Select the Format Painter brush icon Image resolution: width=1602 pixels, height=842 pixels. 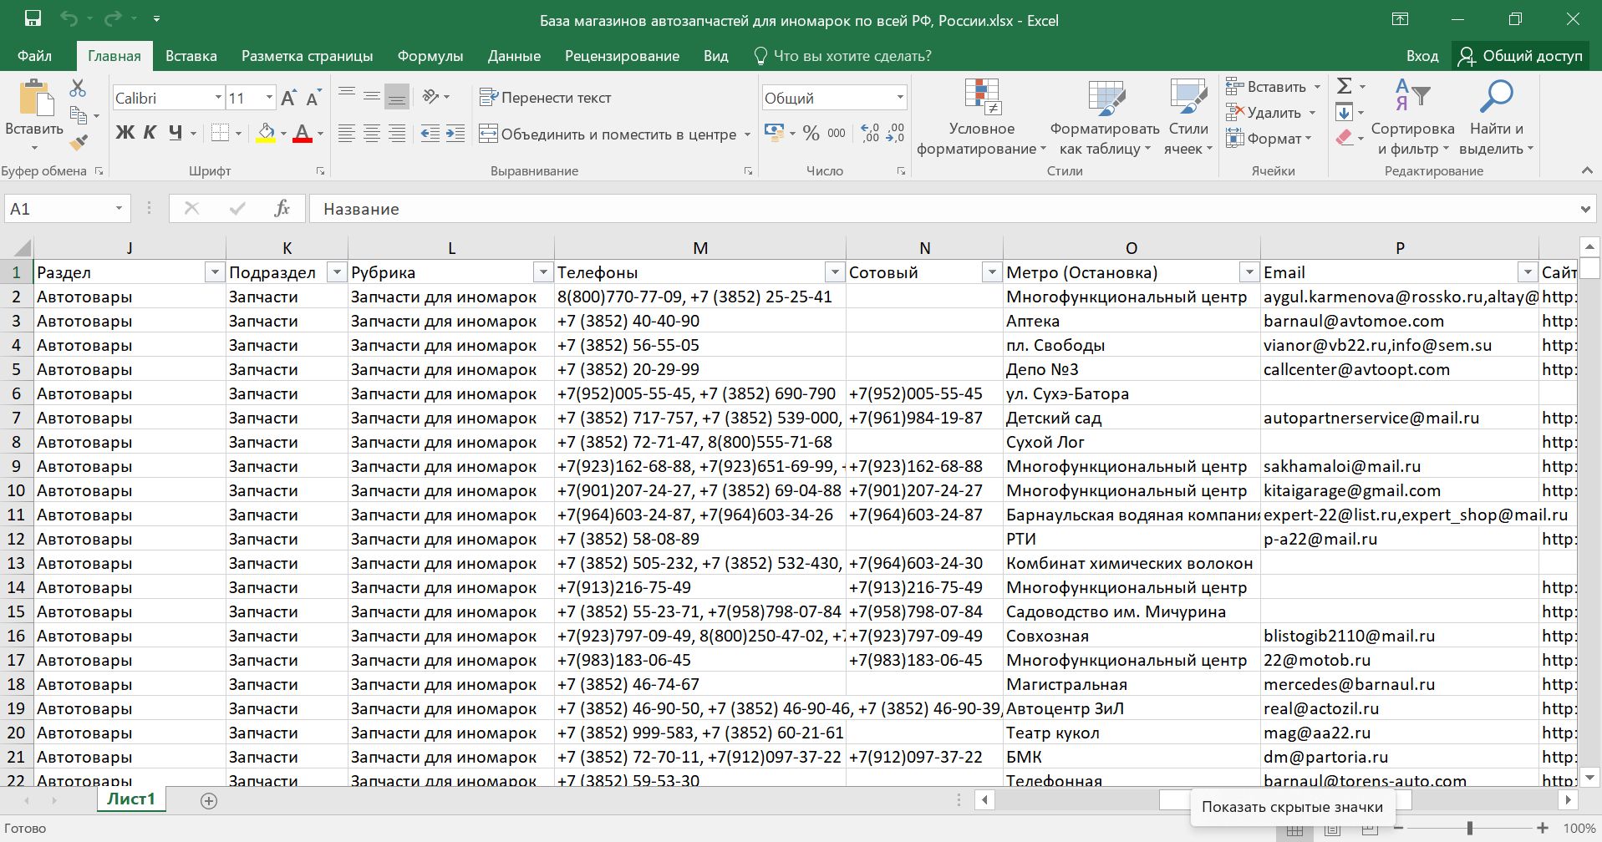point(78,144)
